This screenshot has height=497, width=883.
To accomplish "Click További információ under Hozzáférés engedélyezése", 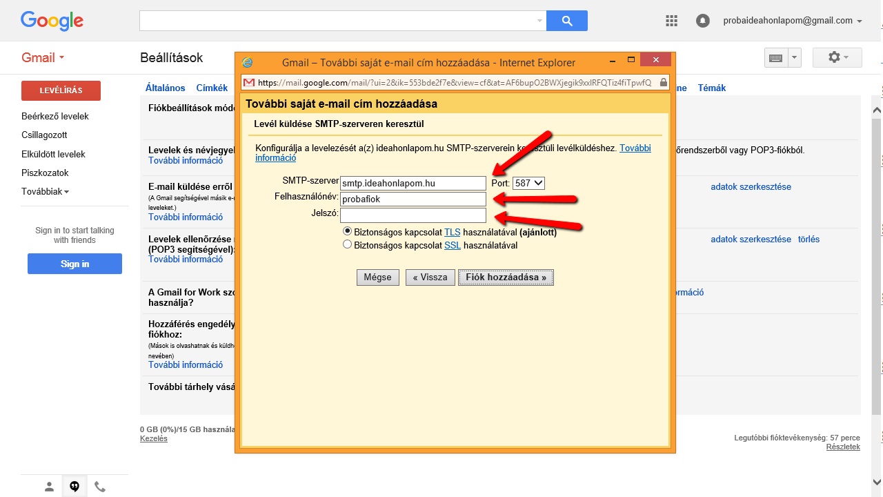I will coord(186,364).
